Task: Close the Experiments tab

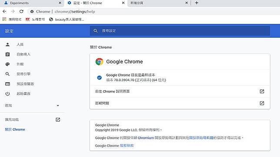Action: [60, 3]
